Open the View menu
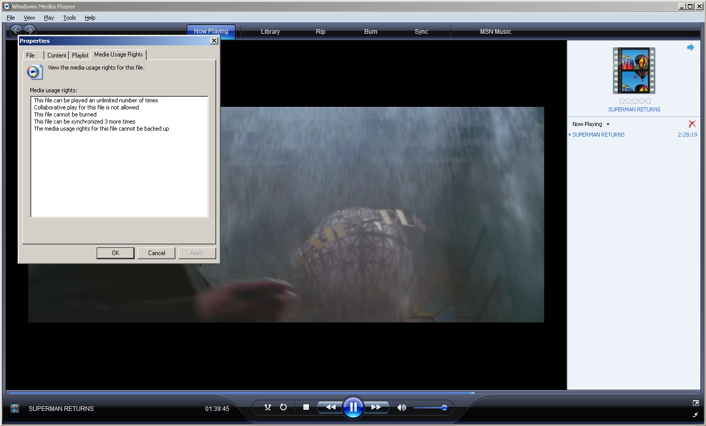Screen dimensions: 706x426 [x=29, y=18]
